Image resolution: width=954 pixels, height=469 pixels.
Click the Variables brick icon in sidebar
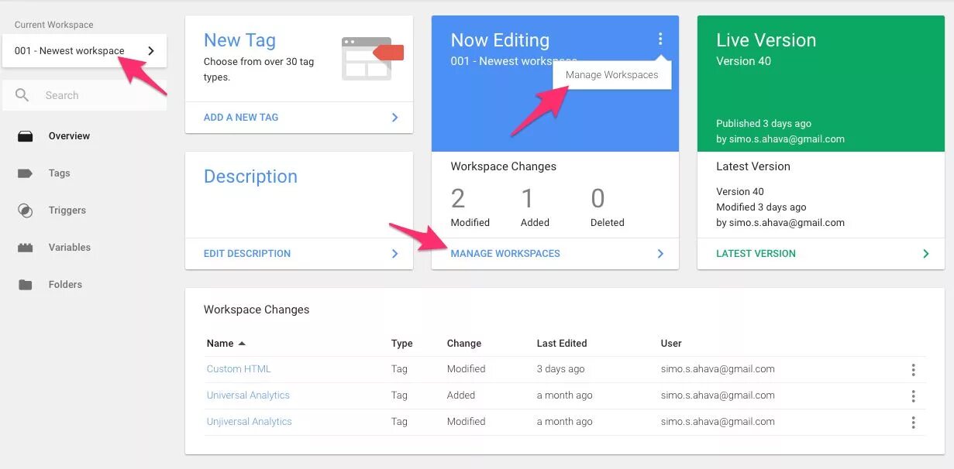pos(25,248)
